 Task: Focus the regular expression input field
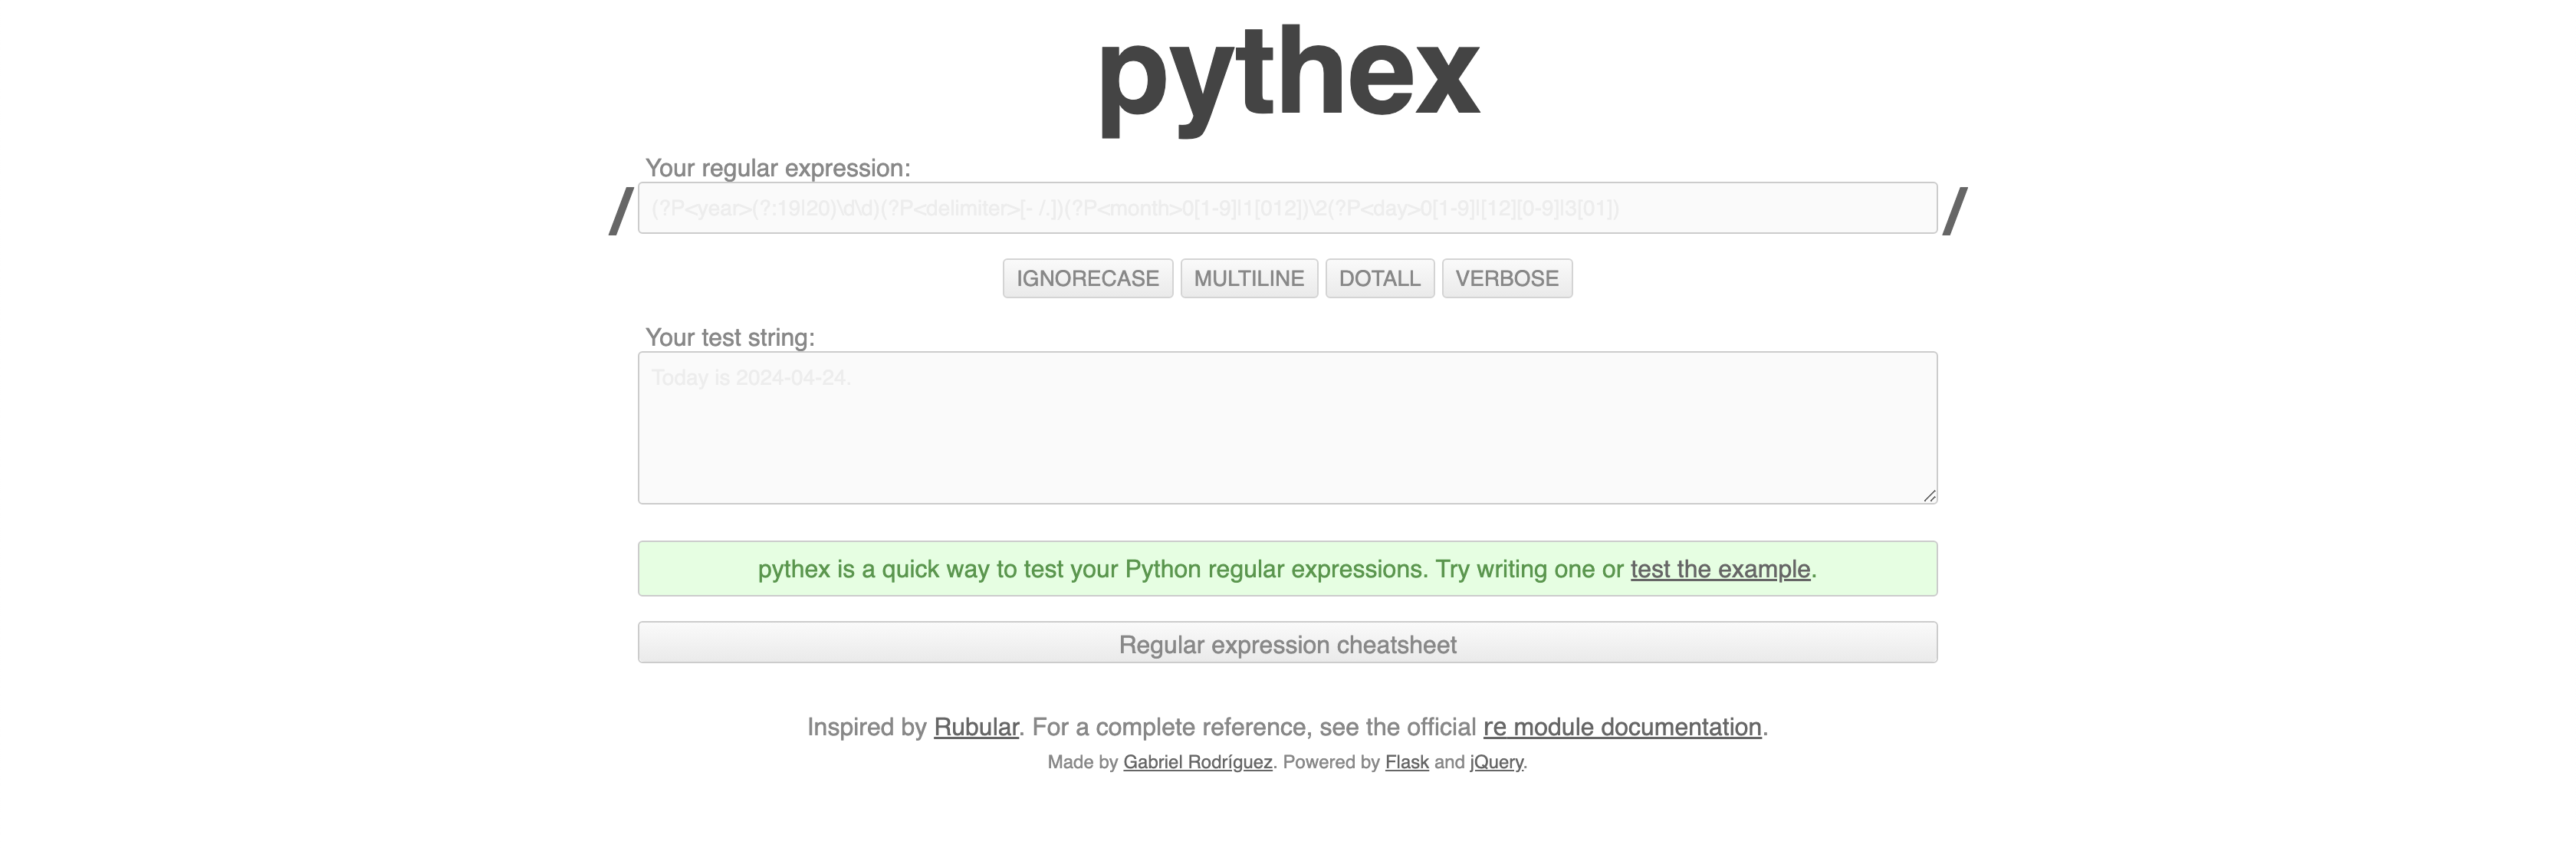click(x=1287, y=208)
